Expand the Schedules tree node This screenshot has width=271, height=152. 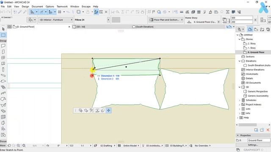point(240,100)
